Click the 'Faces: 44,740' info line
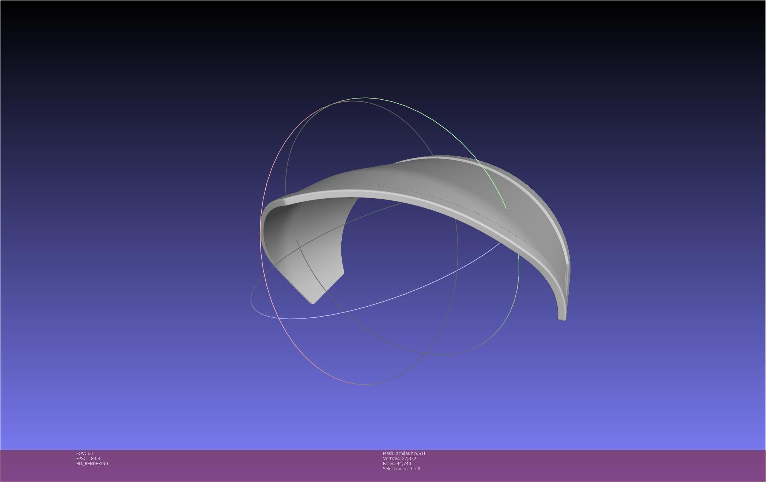Image resolution: width=766 pixels, height=482 pixels. click(397, 464)
